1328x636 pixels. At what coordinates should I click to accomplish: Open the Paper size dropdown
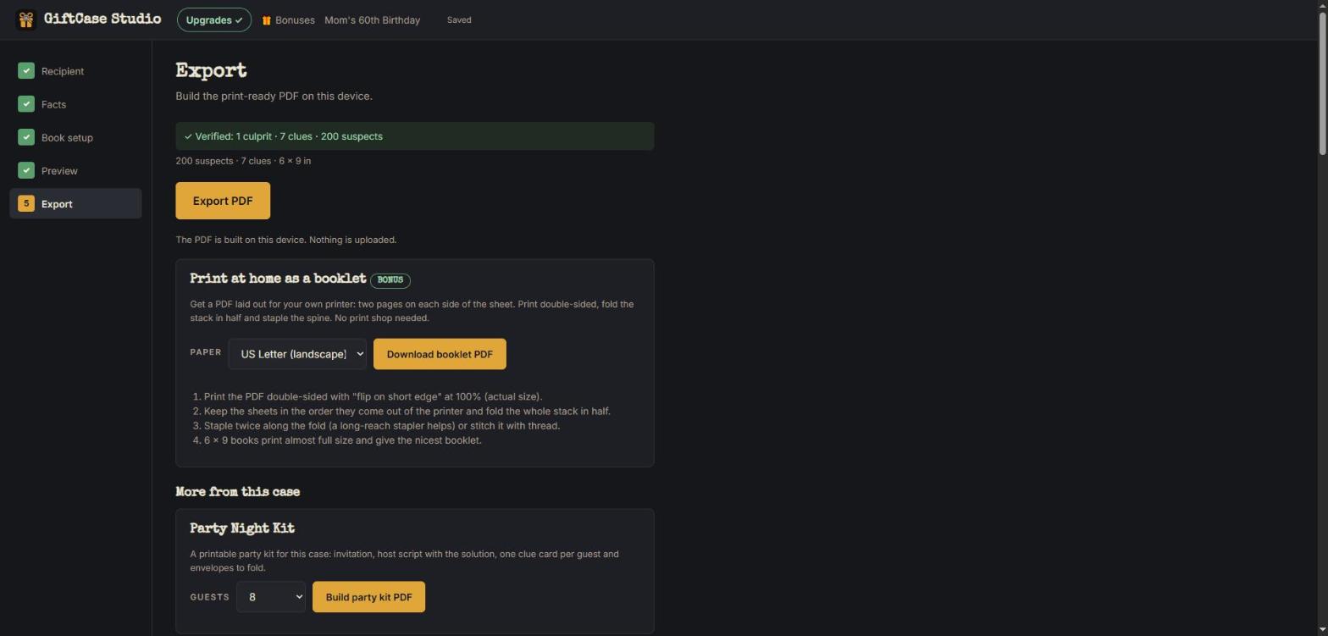(297, 354)
